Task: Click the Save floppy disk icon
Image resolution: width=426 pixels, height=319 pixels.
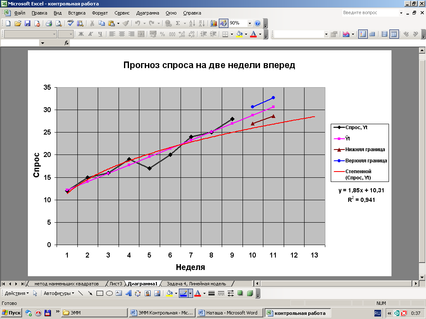Action: point(27,24)
